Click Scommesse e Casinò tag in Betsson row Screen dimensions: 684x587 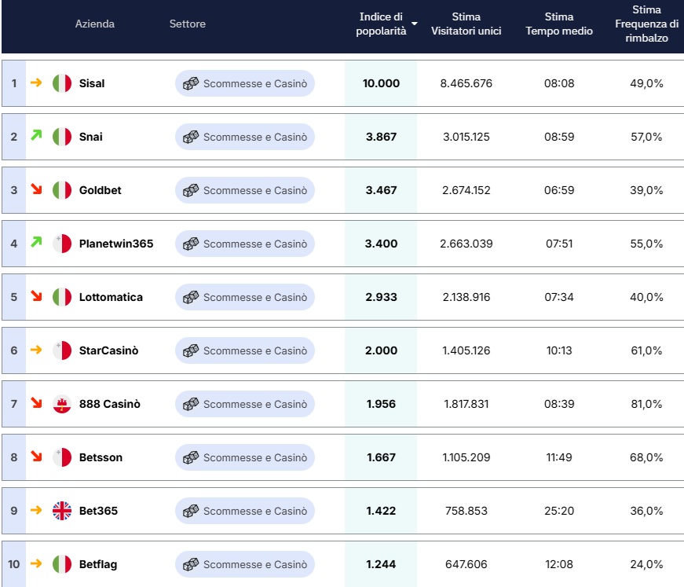(x=245, y=457)
